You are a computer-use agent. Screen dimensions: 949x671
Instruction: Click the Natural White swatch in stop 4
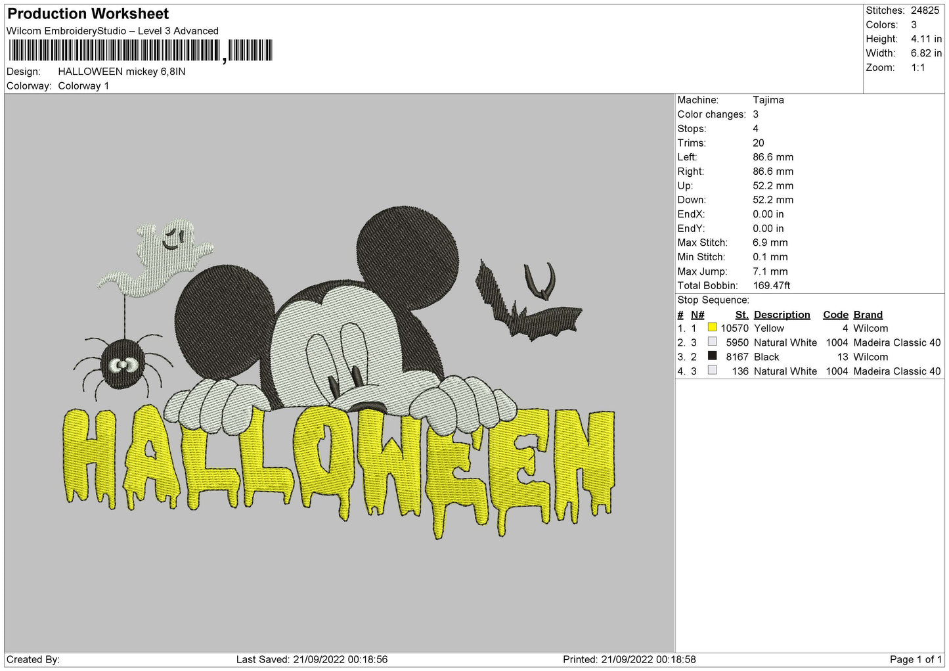(712, 371)
